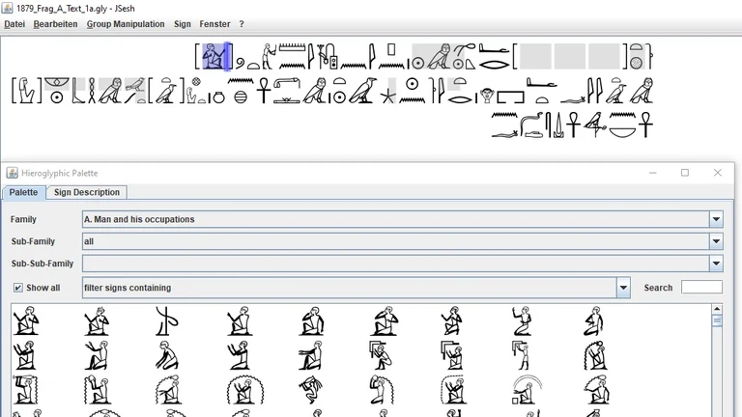This screenshot has height=417, width=742.
Task: Select the owl glyph in first text line
Action: coord(439,57)
